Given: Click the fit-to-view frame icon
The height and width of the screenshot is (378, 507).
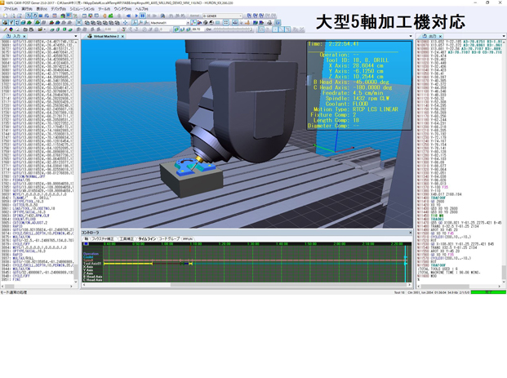Looking at the screenshot, I should point(79,23).
